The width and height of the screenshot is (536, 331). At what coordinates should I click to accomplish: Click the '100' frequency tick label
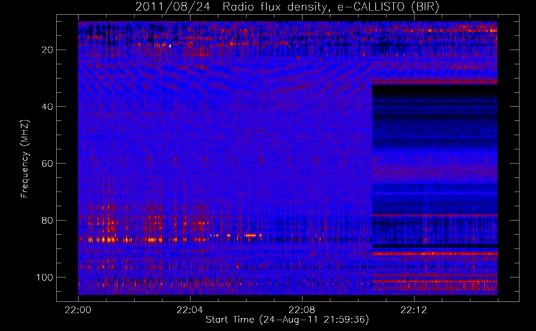click(45, 277)
